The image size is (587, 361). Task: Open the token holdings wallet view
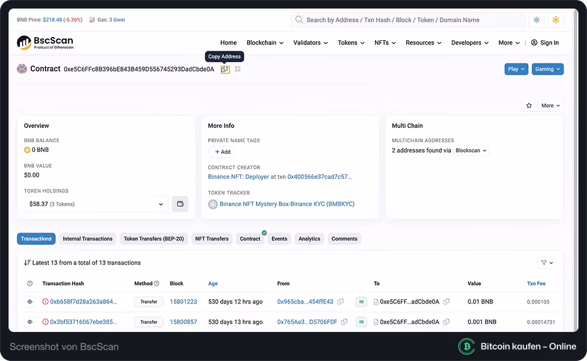click(180, 204)
